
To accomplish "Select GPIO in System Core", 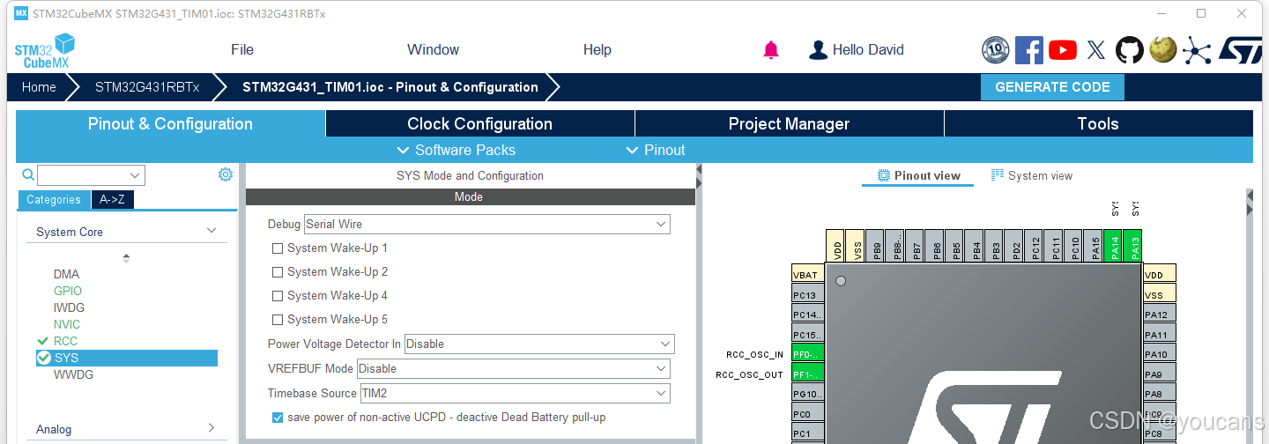I will [68, 291].
